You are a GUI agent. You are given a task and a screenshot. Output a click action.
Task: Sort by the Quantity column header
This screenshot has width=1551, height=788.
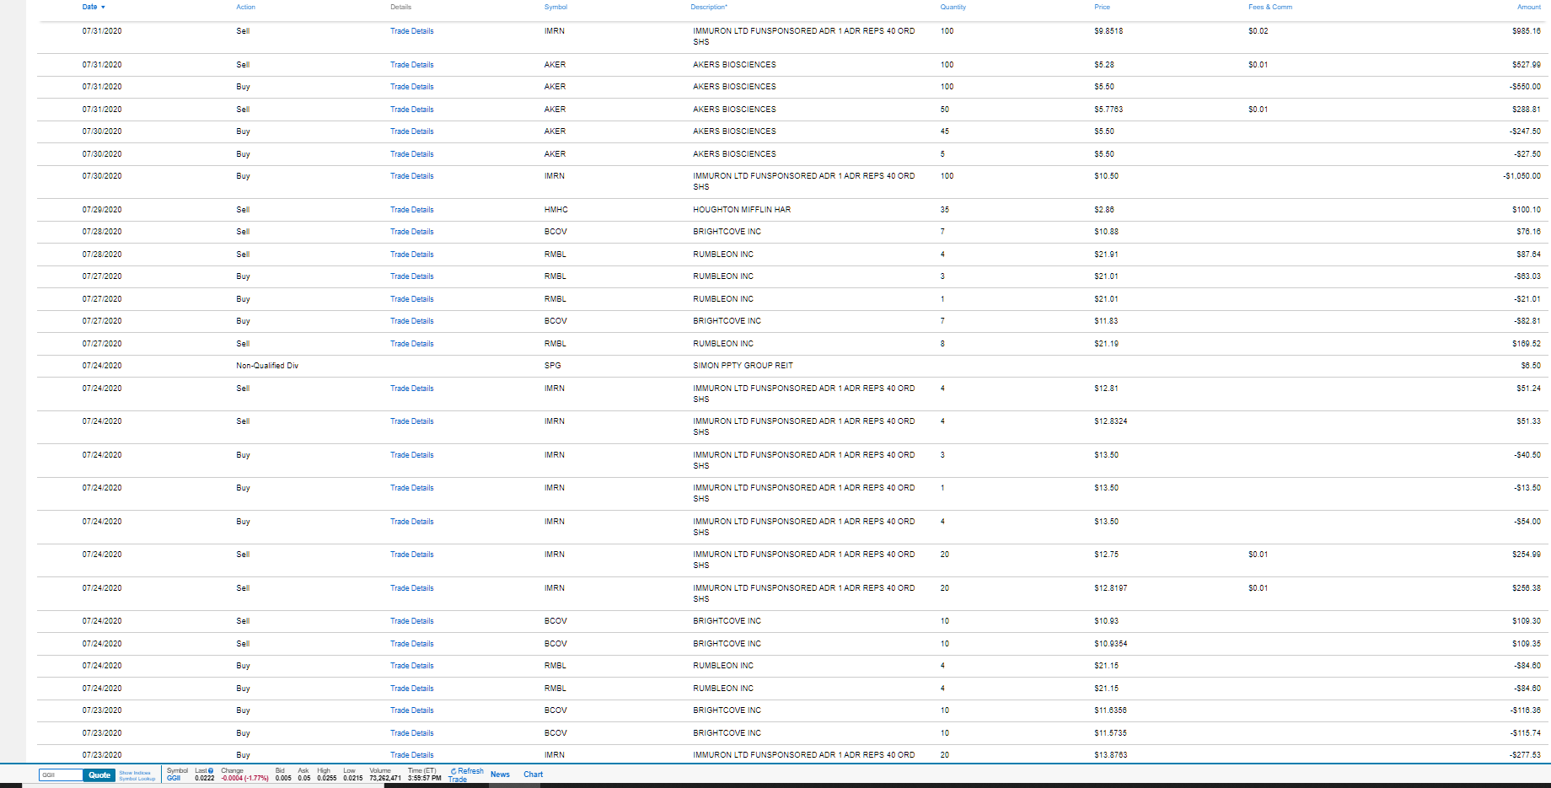pyautogui.click(x=953, y=7)
